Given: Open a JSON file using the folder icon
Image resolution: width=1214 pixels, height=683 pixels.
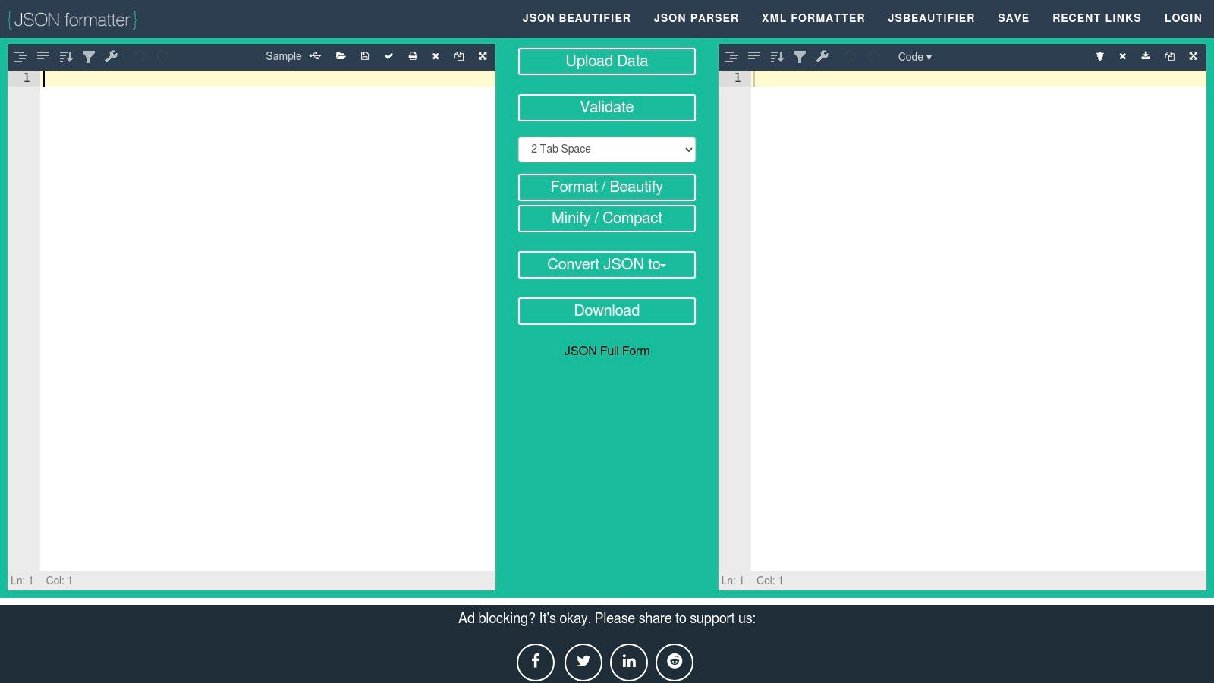Looking at the screenshot, I should point(341,55).
